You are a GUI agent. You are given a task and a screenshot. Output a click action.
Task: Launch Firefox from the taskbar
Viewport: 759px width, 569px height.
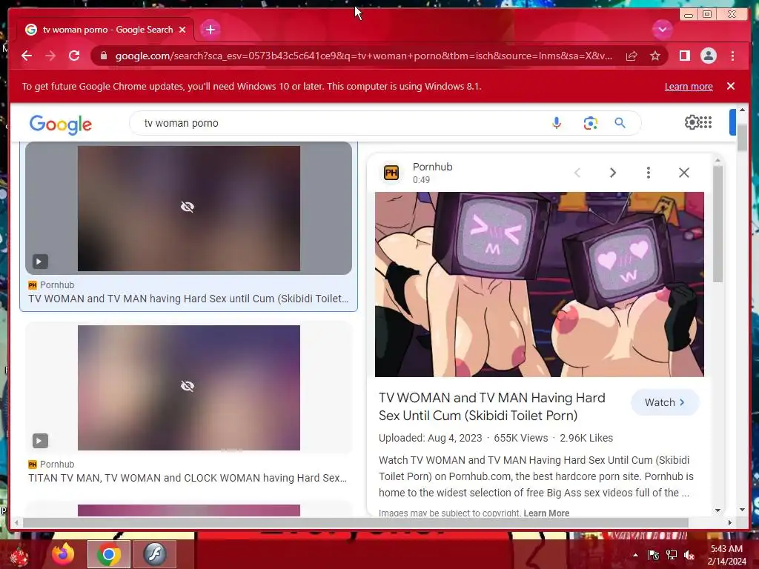[63, 554]
